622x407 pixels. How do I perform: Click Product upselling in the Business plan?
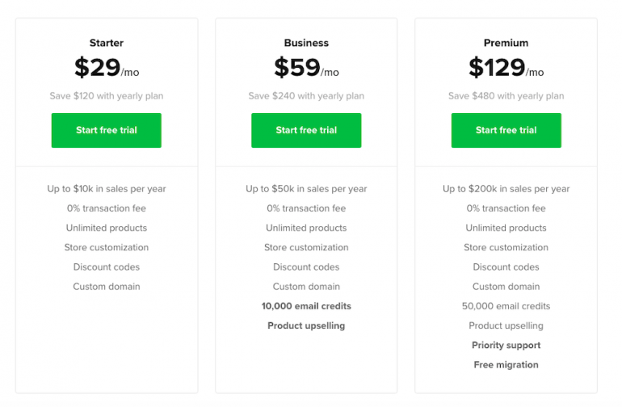click(306, 326)
